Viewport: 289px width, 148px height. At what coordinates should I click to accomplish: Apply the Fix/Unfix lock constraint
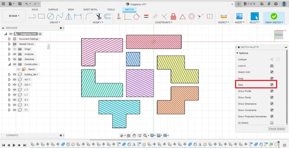[173, 16]
